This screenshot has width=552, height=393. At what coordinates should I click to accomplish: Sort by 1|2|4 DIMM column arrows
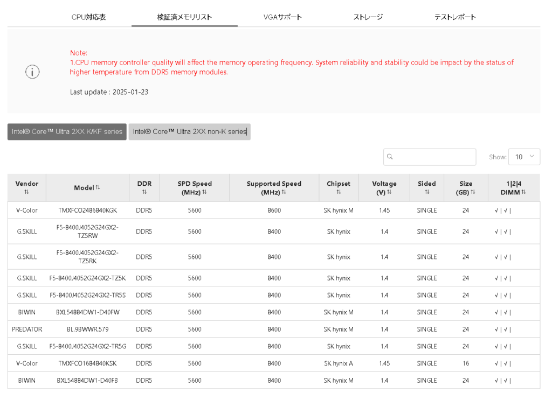pyautogui.click(x=524, y=192)
